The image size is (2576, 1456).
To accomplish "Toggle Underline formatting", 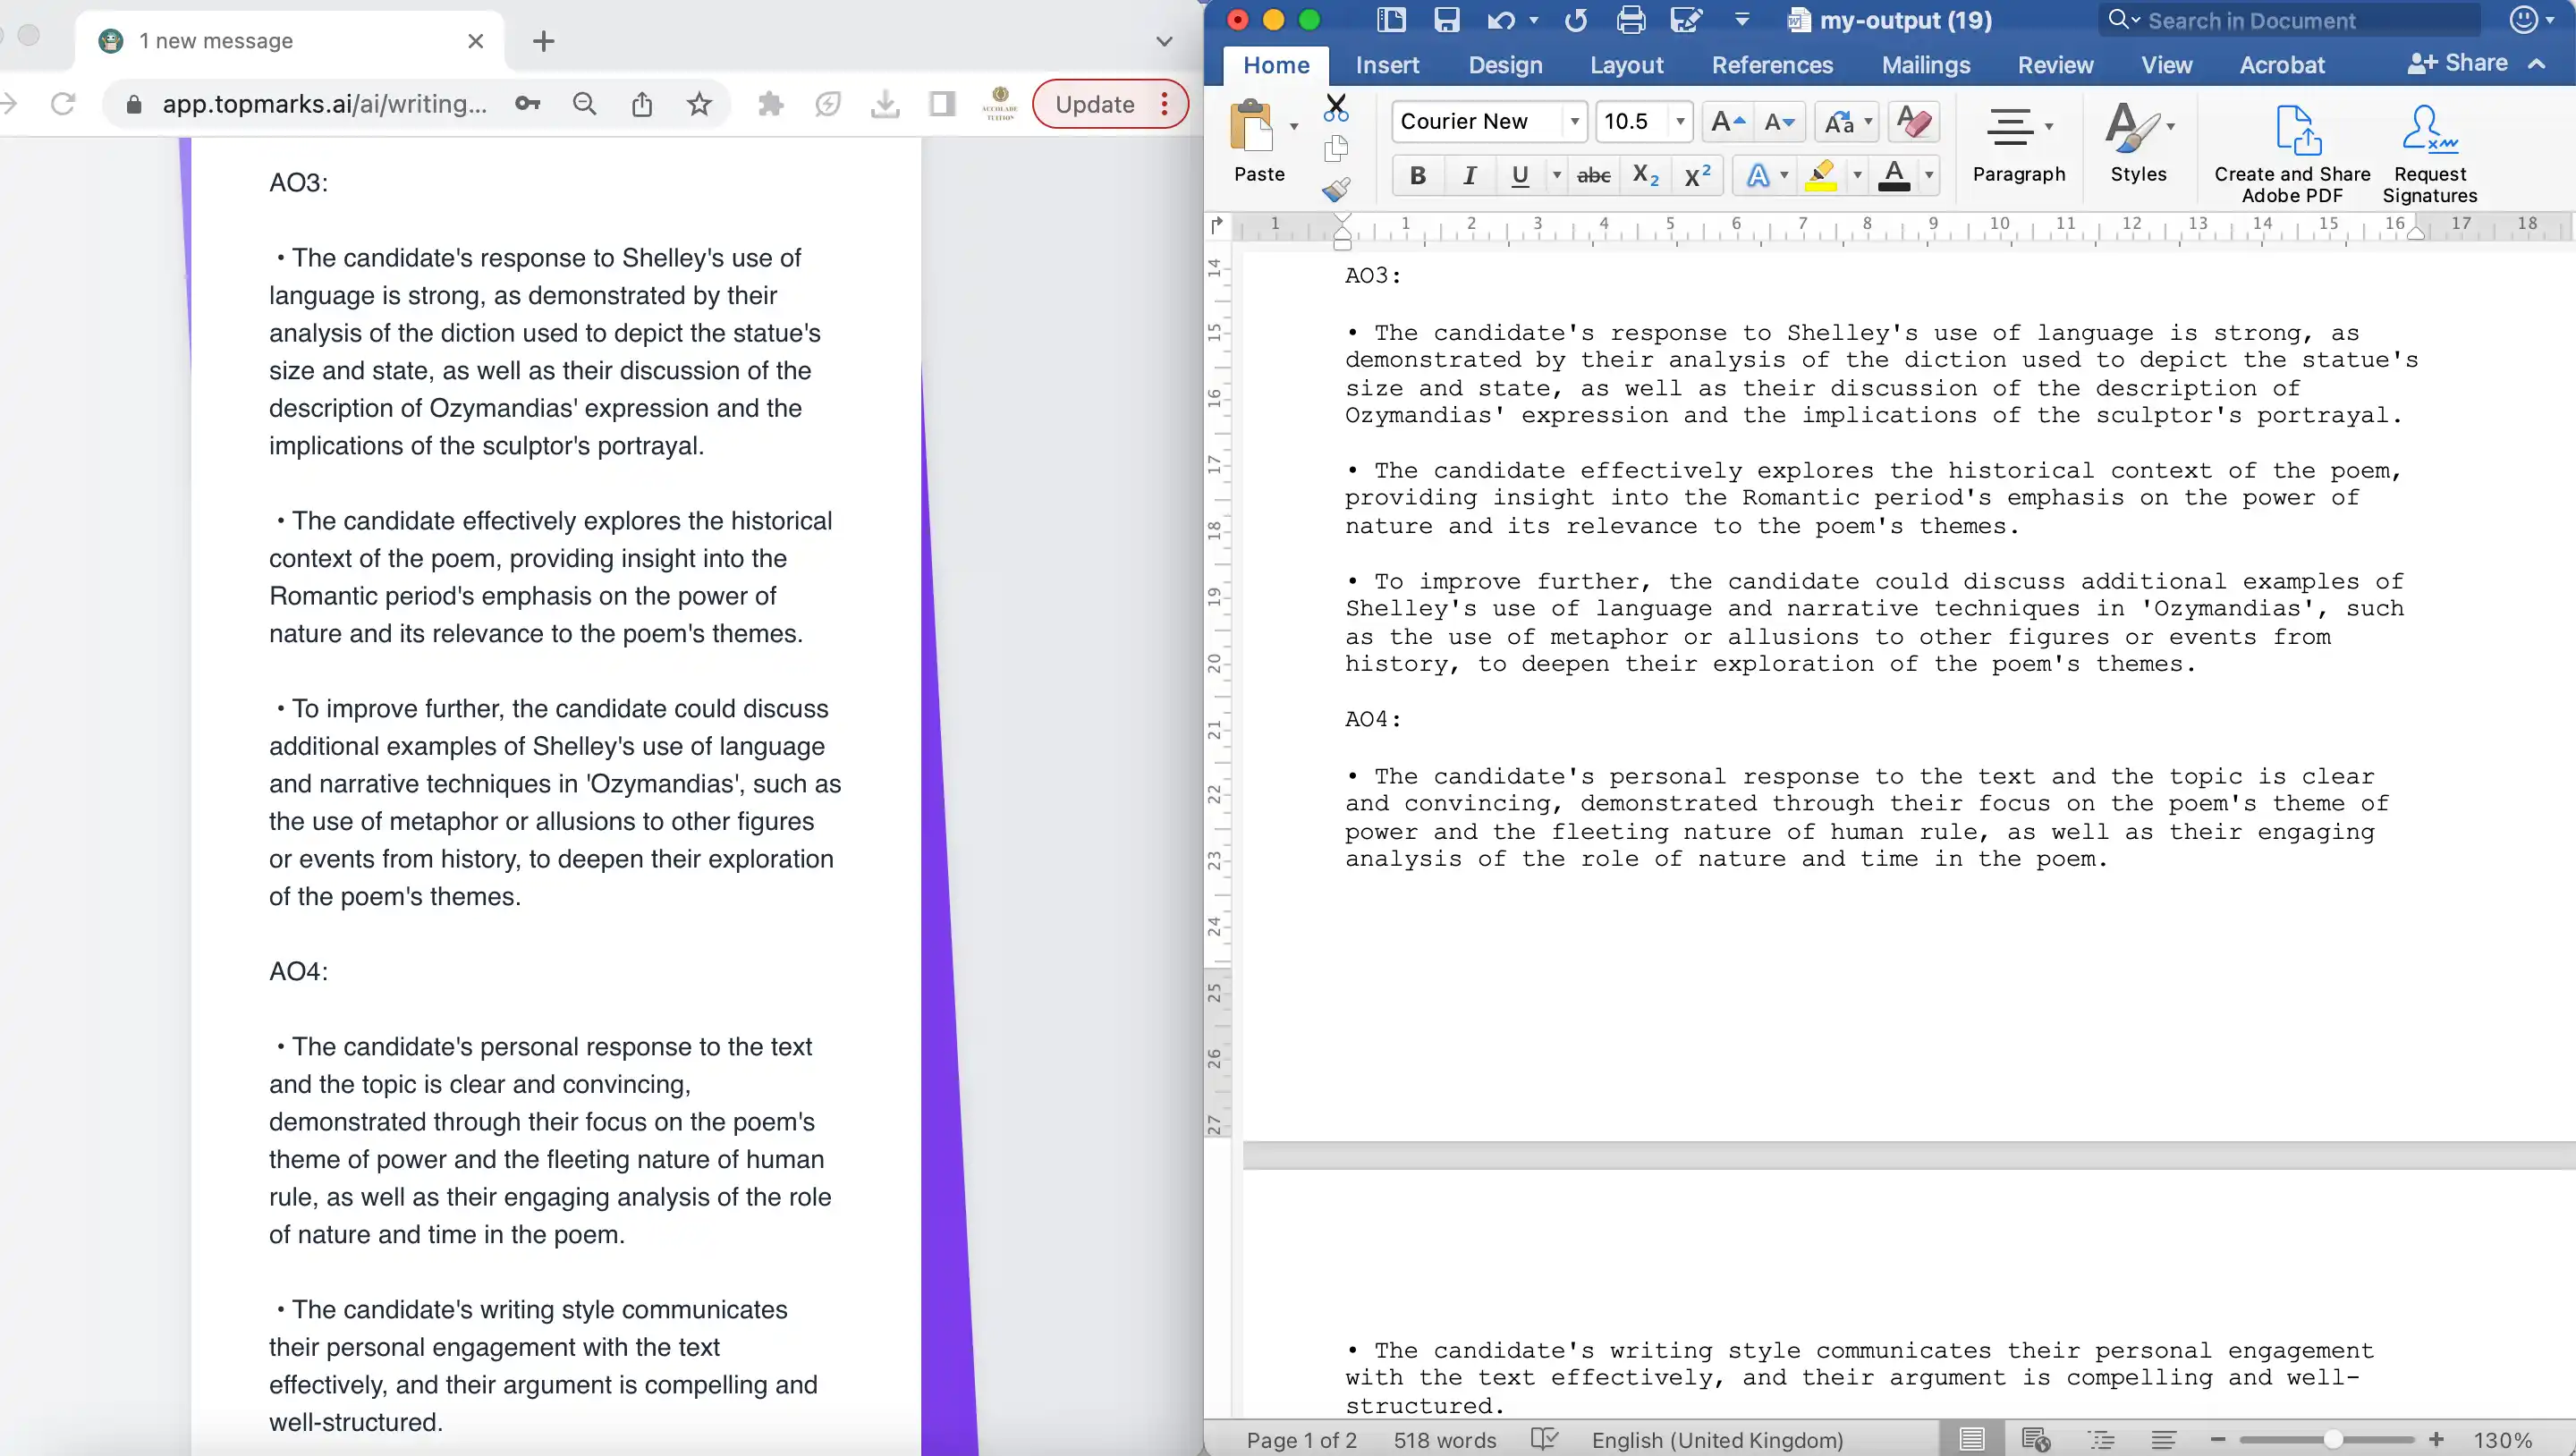I will [x=1520, y=176].
